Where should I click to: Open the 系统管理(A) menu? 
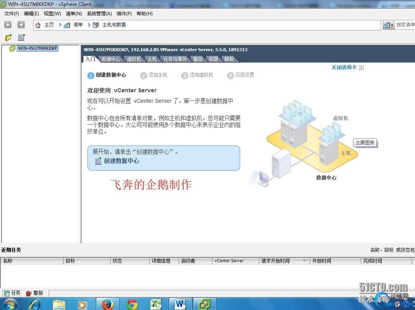pos(99,13)
